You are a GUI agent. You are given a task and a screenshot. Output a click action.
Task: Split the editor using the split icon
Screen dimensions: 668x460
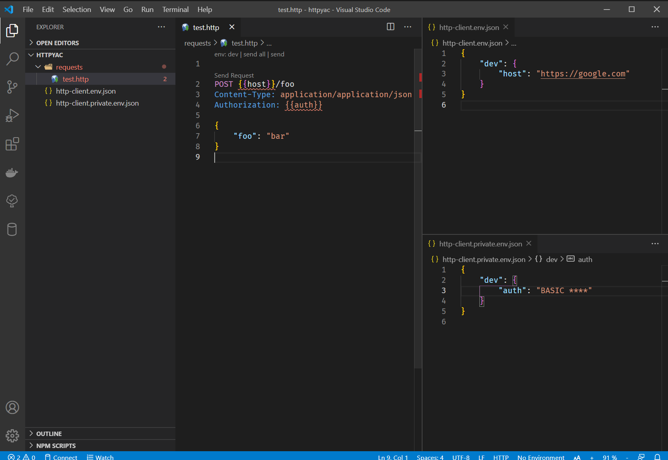390,27
